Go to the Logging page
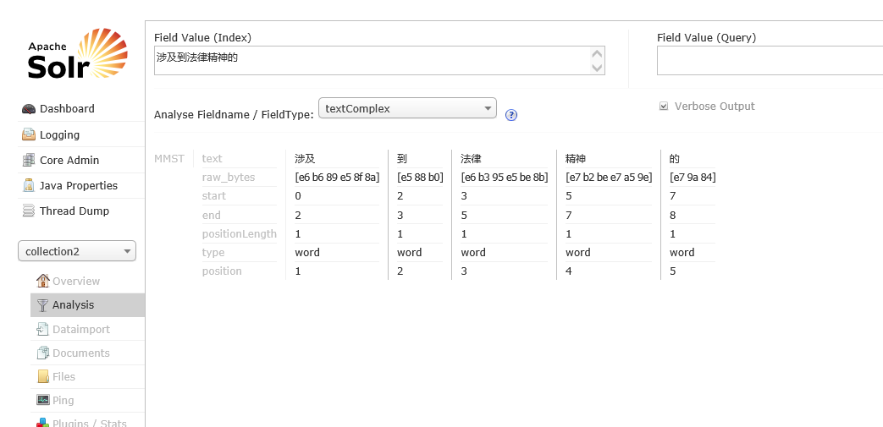The image size is (883, 427). [x=59, y=135]
